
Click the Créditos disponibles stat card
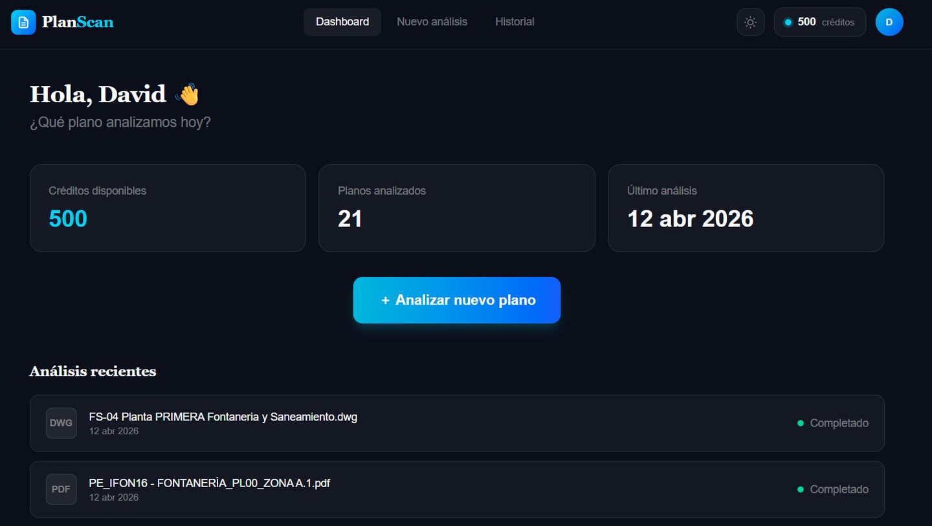pos(168,208)
